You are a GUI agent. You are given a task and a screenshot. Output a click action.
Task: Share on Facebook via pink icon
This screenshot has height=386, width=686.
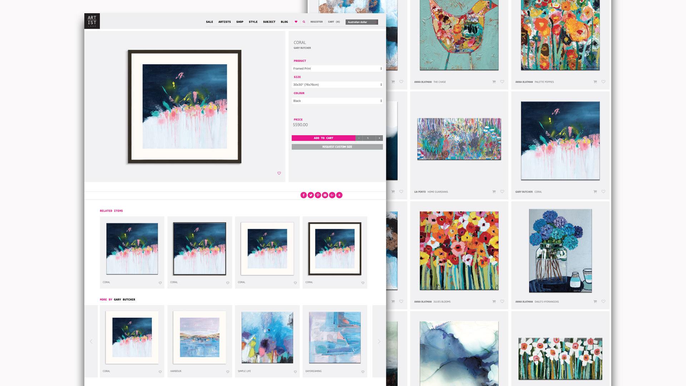303,195
